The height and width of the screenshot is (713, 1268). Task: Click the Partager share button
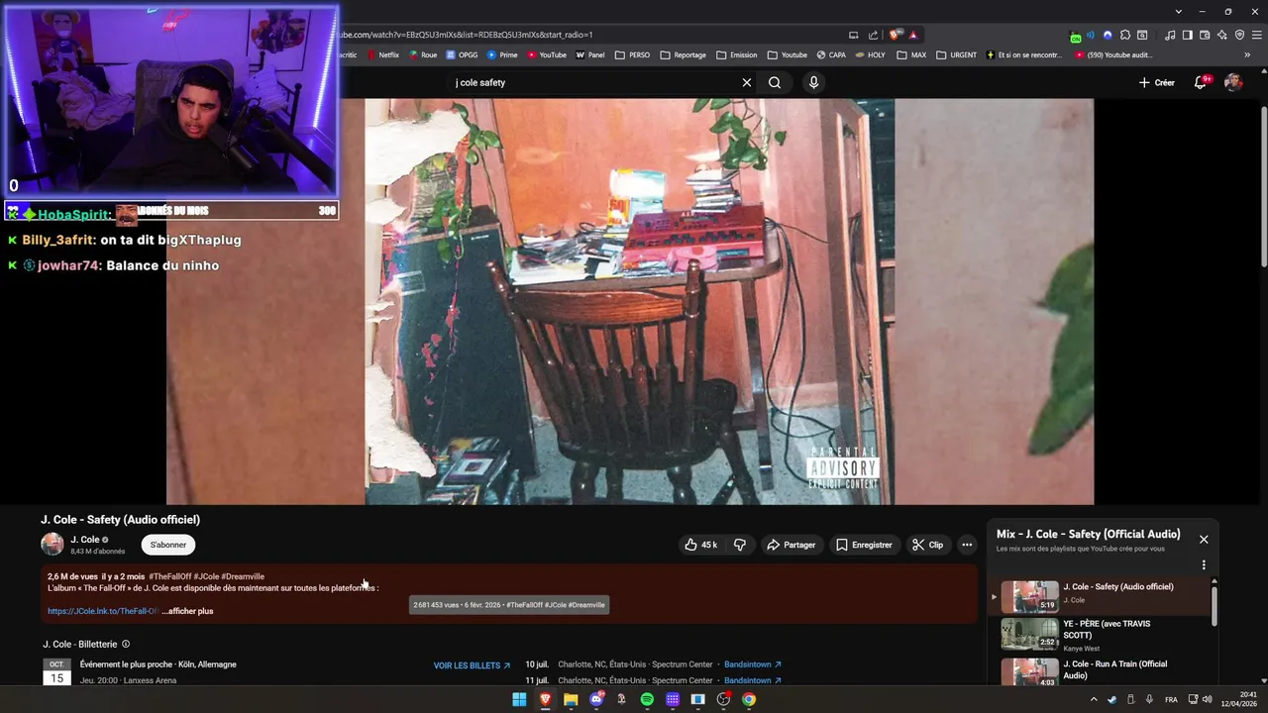791,545
